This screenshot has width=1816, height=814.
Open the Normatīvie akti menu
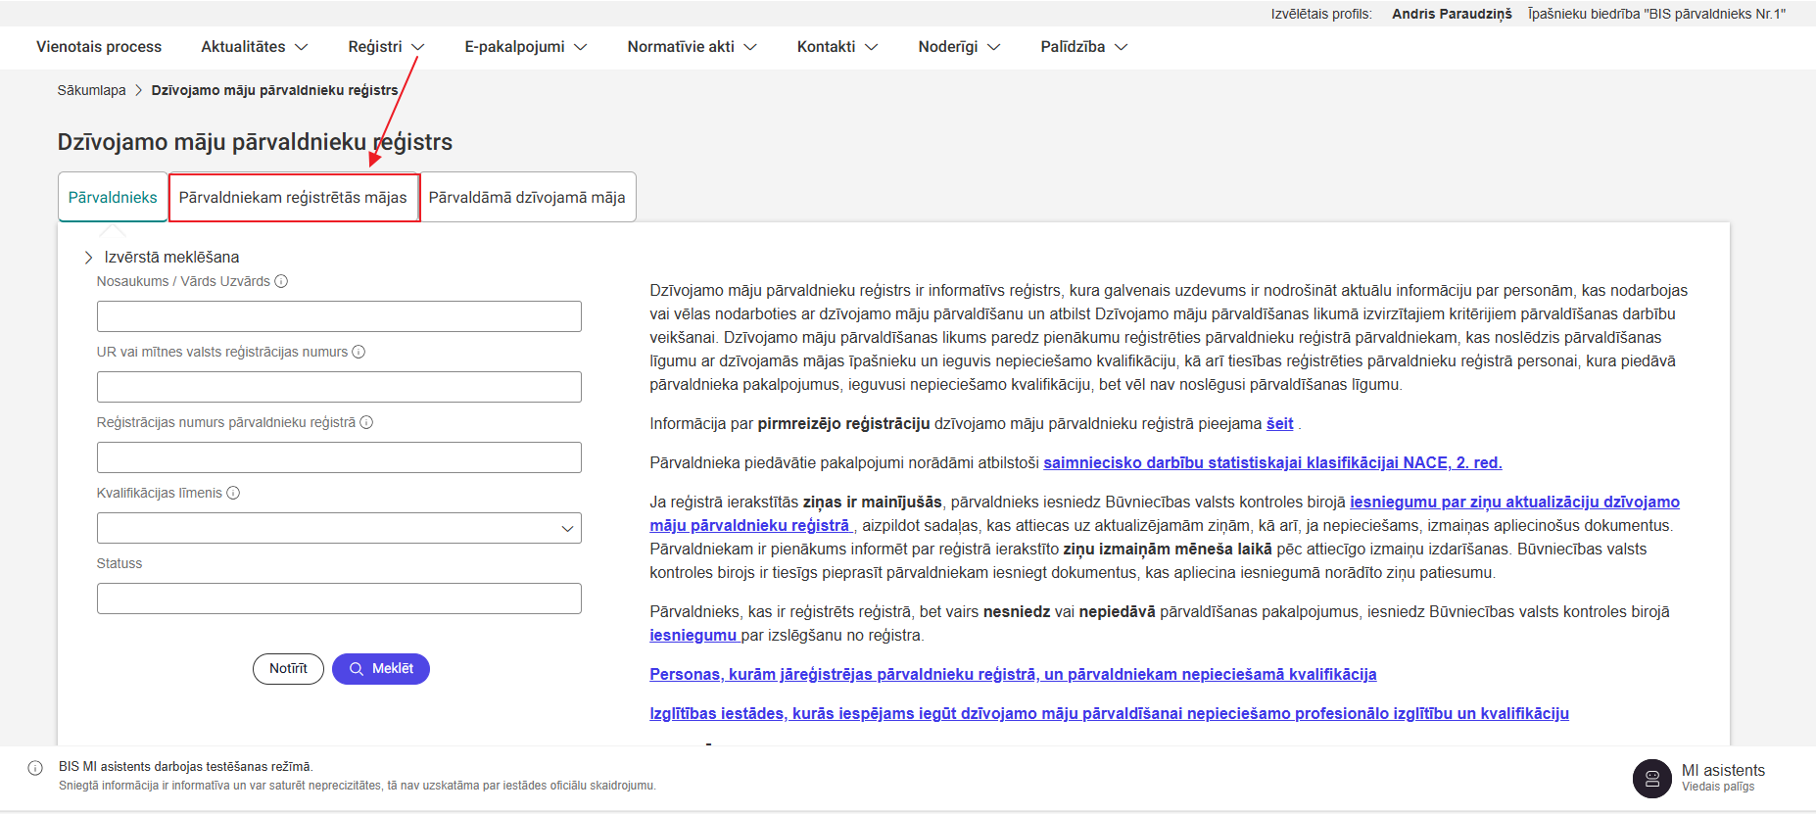point(692,47)
